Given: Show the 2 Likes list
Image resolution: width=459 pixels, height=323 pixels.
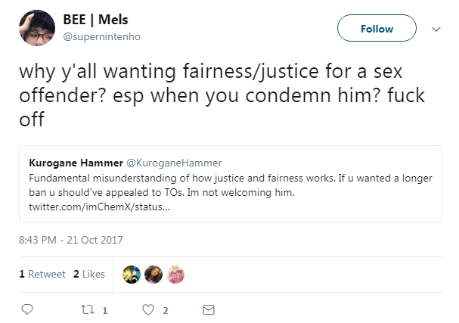Looking at the screenshot, I should click(x=89, y=274).
